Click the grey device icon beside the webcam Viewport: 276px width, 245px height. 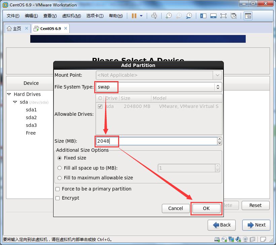click(x=252, y=239)
